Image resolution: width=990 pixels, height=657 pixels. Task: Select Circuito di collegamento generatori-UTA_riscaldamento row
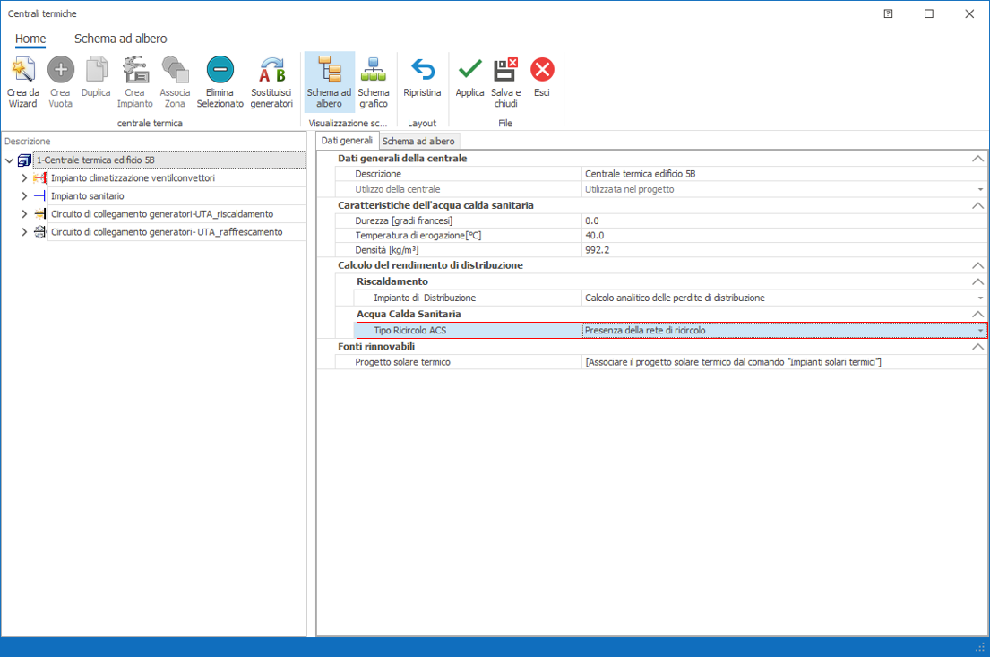[x=176, y=213]
